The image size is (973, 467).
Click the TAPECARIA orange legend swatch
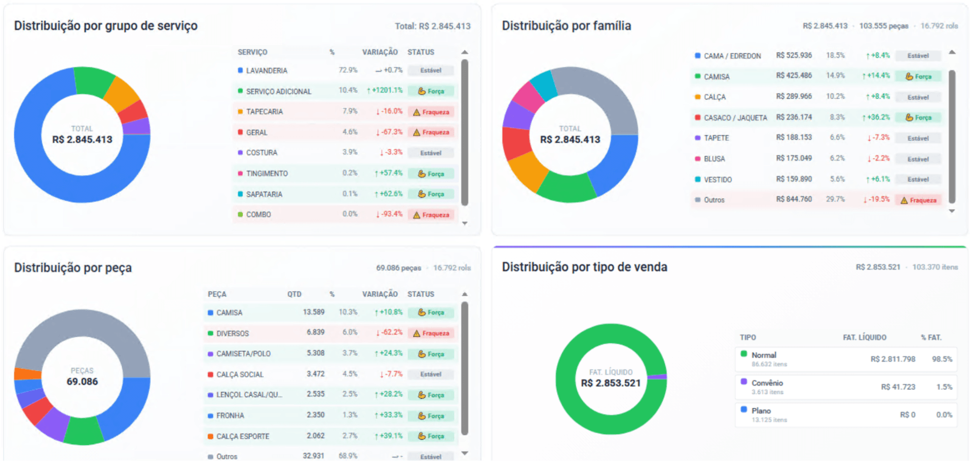pyautogui.click(x=240, y=111)
